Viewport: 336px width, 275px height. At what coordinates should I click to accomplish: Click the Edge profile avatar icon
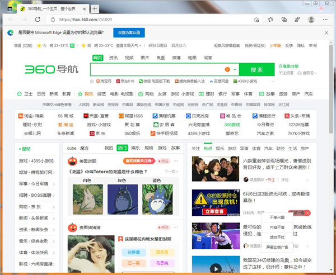tap(311, 19)
